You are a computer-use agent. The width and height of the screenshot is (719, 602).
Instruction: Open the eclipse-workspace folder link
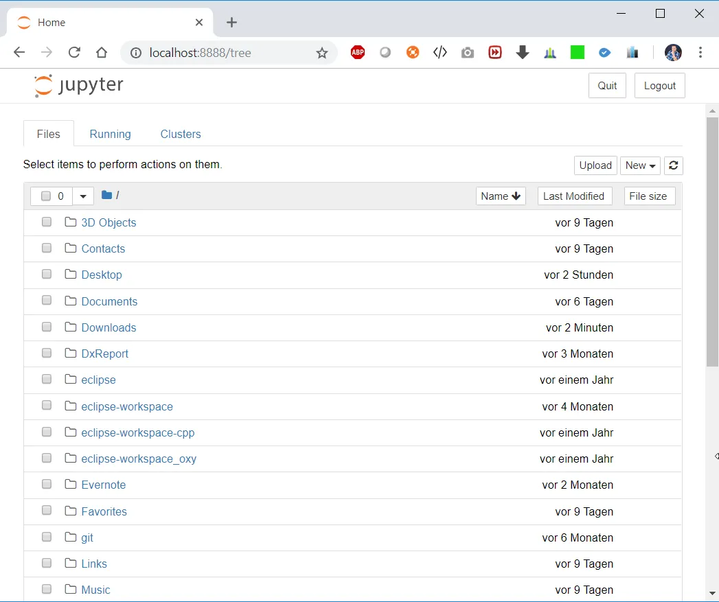[127, 406]
